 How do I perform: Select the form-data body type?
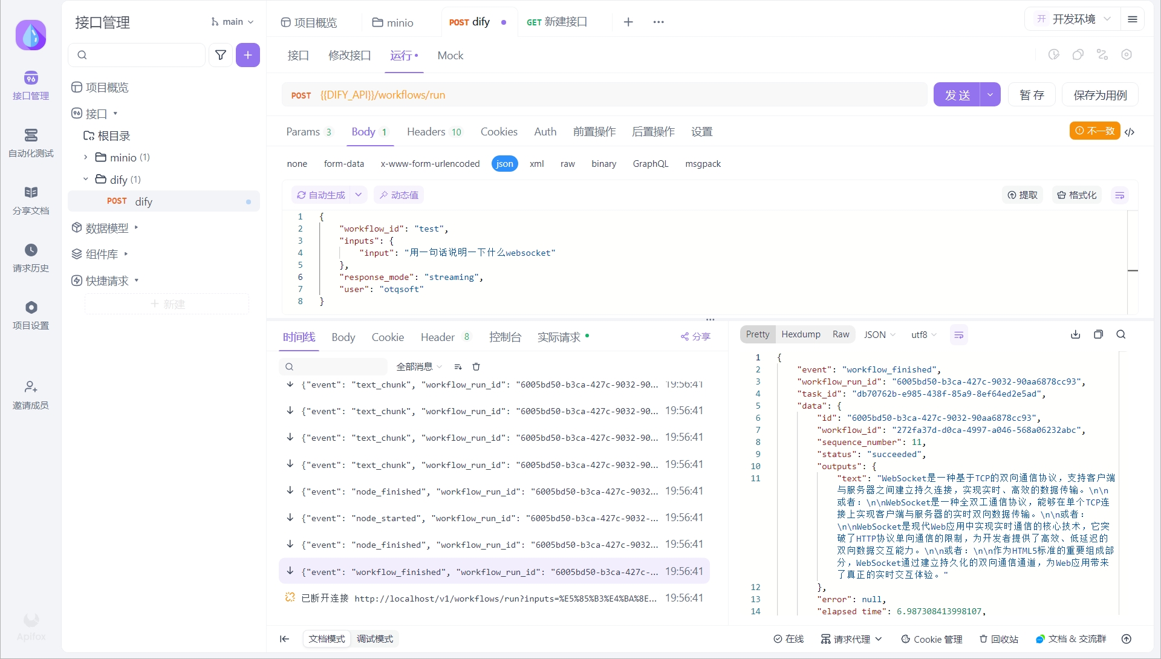coord(344,164)
